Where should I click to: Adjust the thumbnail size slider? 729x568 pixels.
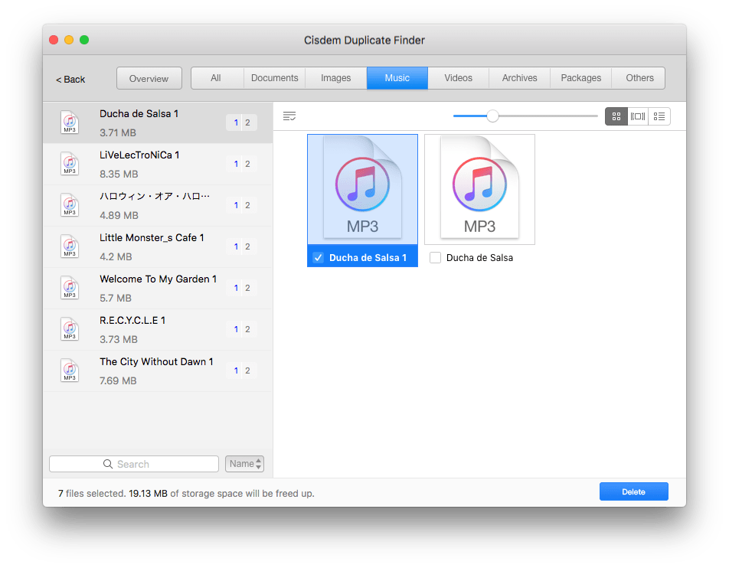tap(493, 116)
